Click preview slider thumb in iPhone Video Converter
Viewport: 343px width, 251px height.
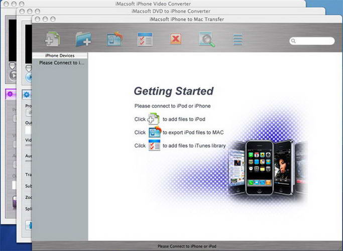[12, 66]
